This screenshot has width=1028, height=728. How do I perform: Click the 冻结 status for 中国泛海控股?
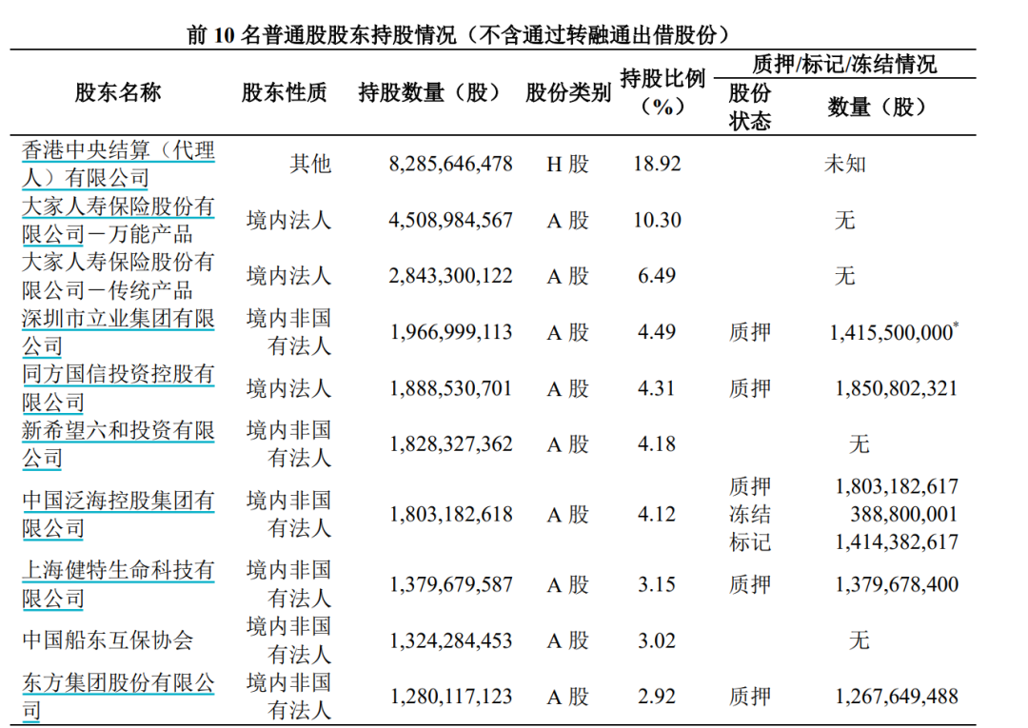(x=749, y=515)
